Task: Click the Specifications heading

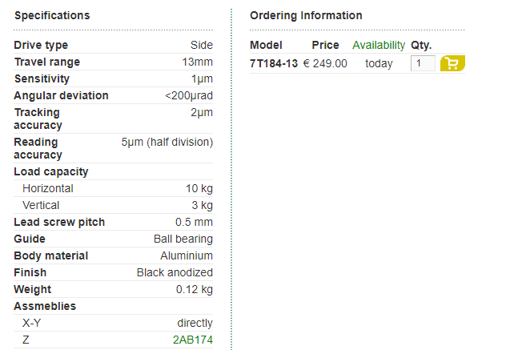Action: pos(52,15)
